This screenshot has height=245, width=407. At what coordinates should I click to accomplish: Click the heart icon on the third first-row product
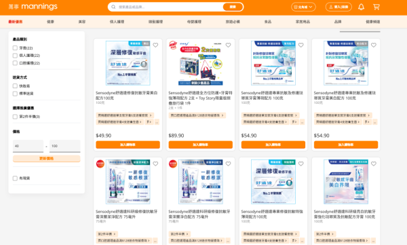tap(301, 45)
